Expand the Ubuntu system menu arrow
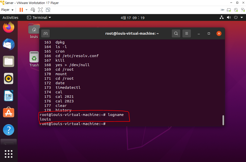 [242, 17]
